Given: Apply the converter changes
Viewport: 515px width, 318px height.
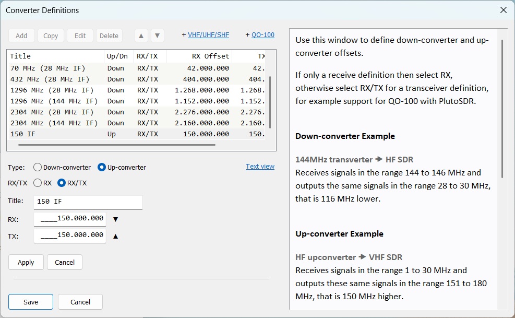Looking at the screenshot, I should point(26,262).
